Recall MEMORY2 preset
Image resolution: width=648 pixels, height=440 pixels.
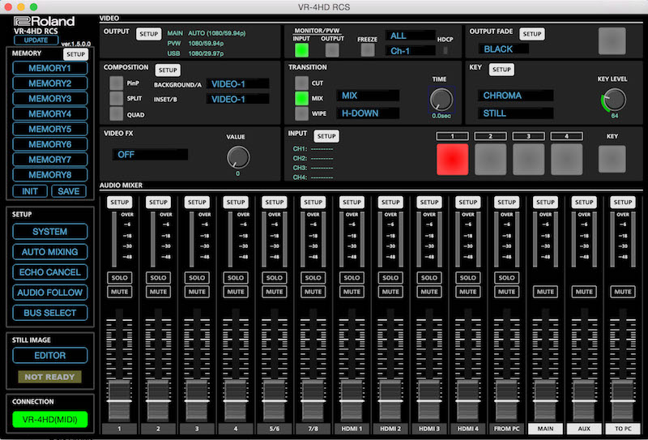(50, 83)
